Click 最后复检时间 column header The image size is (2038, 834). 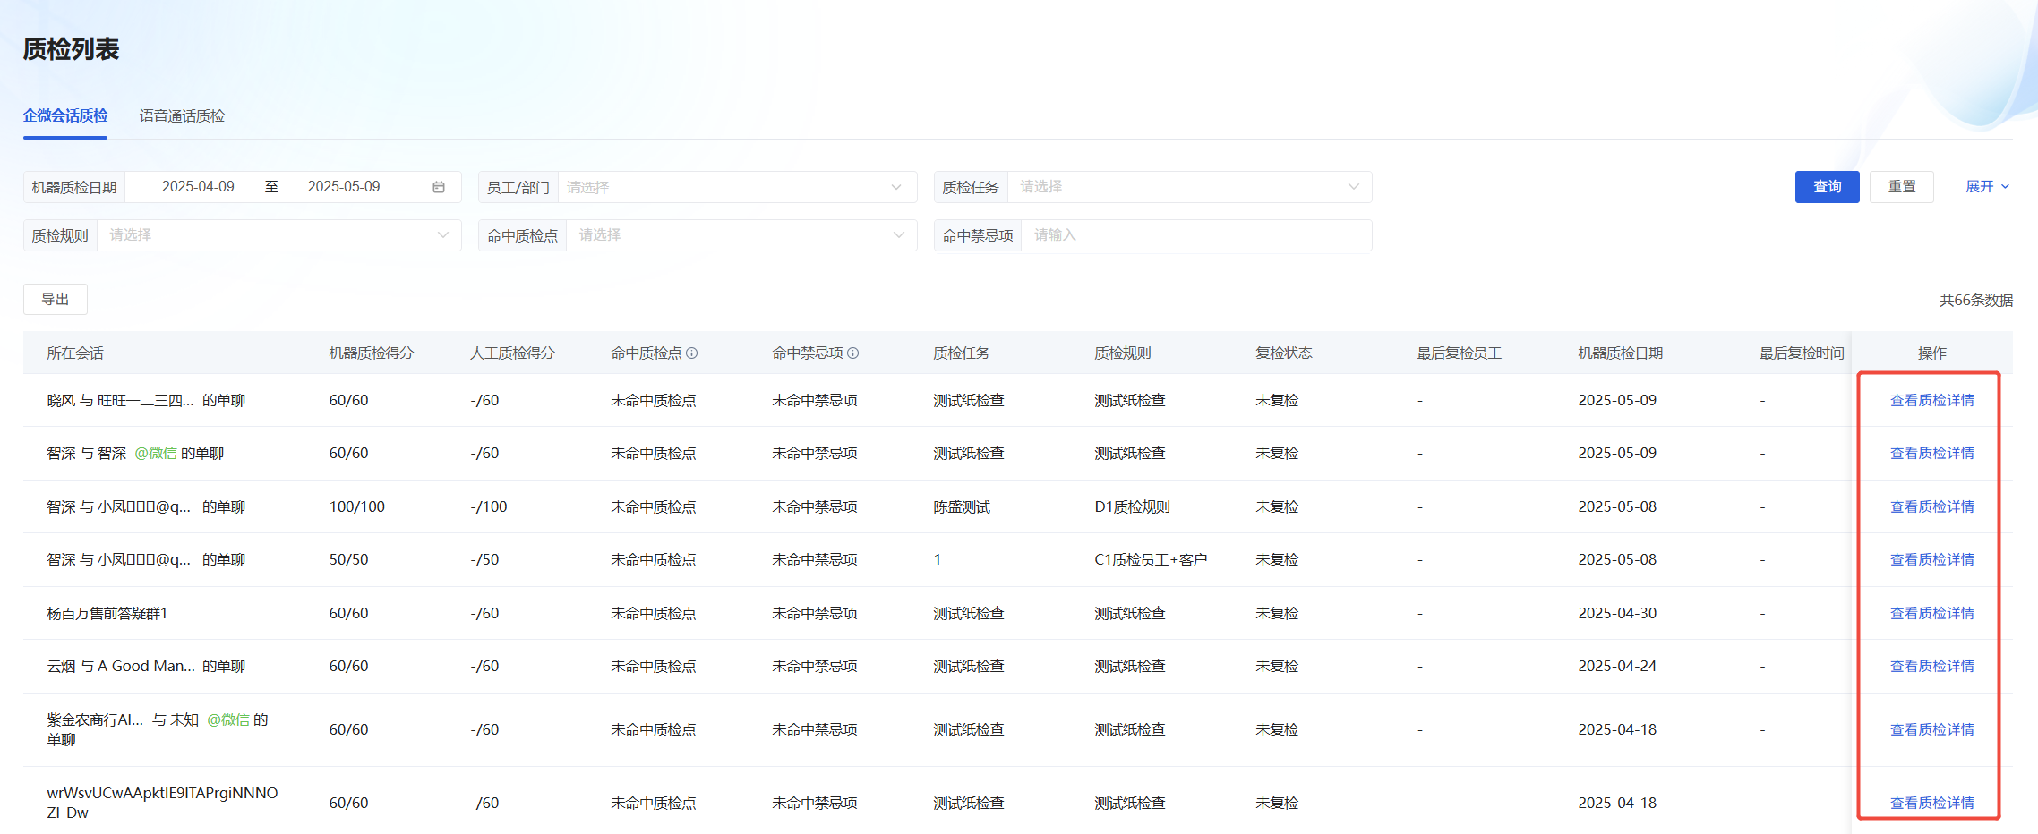coord(1802,353)
